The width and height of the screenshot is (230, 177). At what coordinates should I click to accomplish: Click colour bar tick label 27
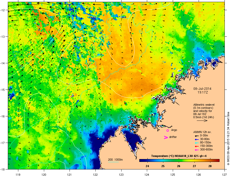(x=194, y=166)
